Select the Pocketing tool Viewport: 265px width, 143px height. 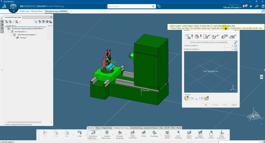(x=154, y=134)
